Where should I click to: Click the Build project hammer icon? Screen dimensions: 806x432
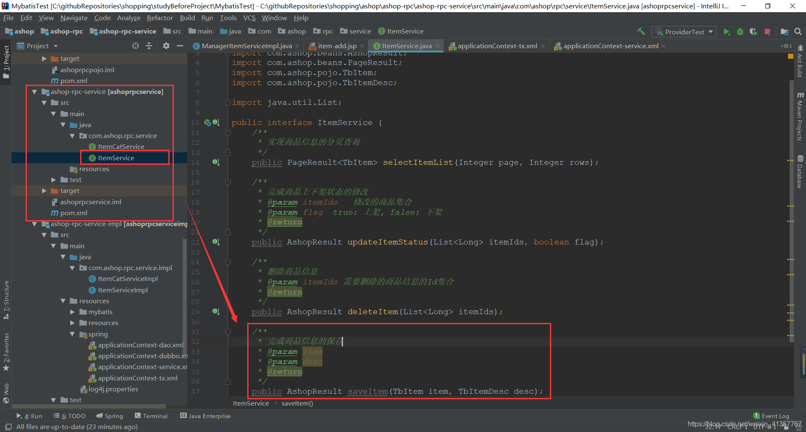click(x=641, y=31)
